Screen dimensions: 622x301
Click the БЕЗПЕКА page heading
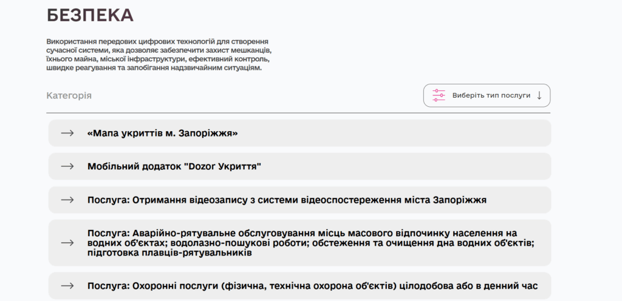[x=90, y=15]
